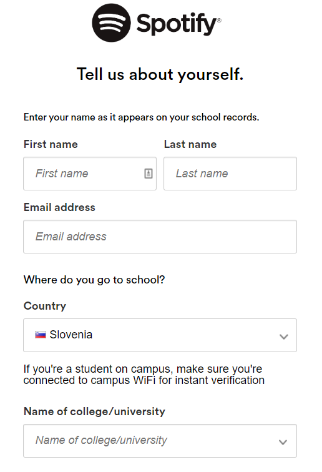Click the Name of college/university label

pyautogui.click(x=94, y=411)
